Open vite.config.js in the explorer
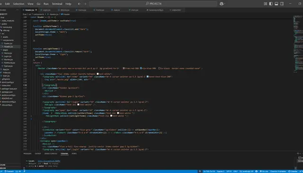Viewport: 303px width, 173px height. click(x=7, y=105)
